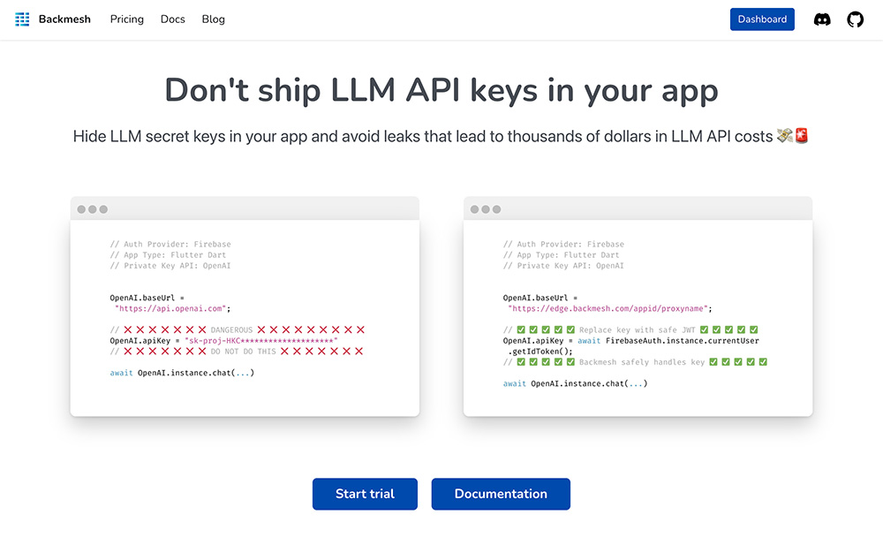This screenshot has height=545, width=883.
Task: Click the "Don't ship LLM API keys" headline
Action: click(441, 90)
